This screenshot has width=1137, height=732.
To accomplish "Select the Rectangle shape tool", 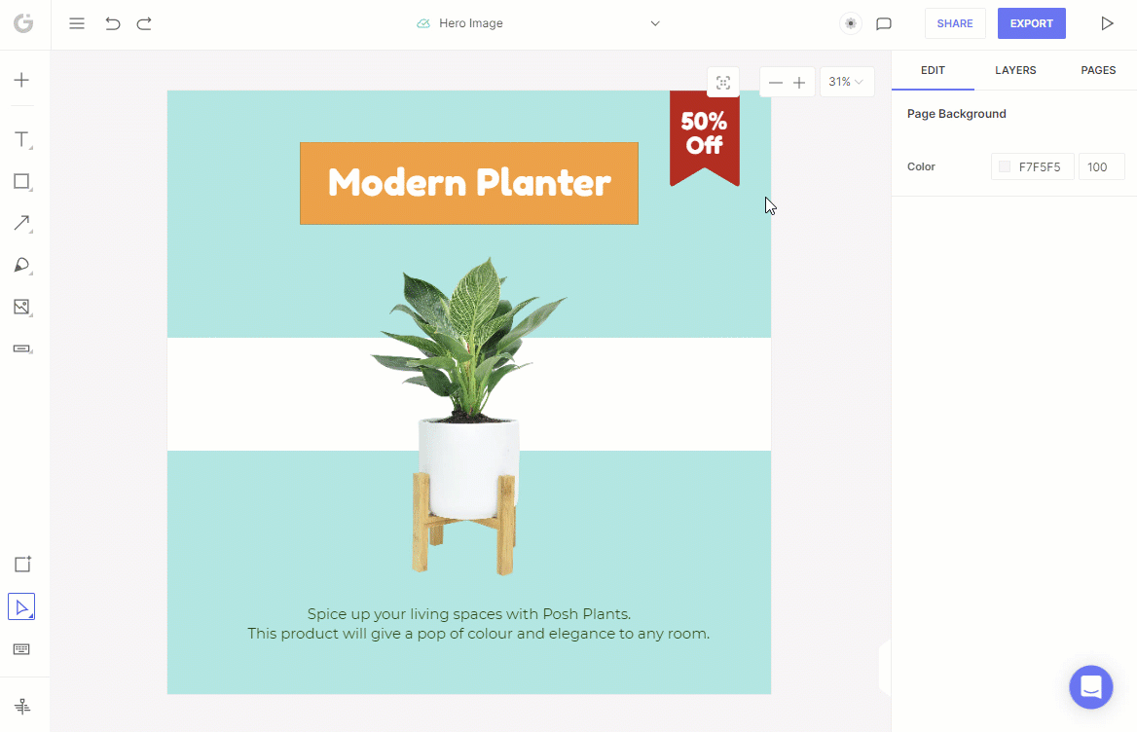I will (x=22, y=182).
